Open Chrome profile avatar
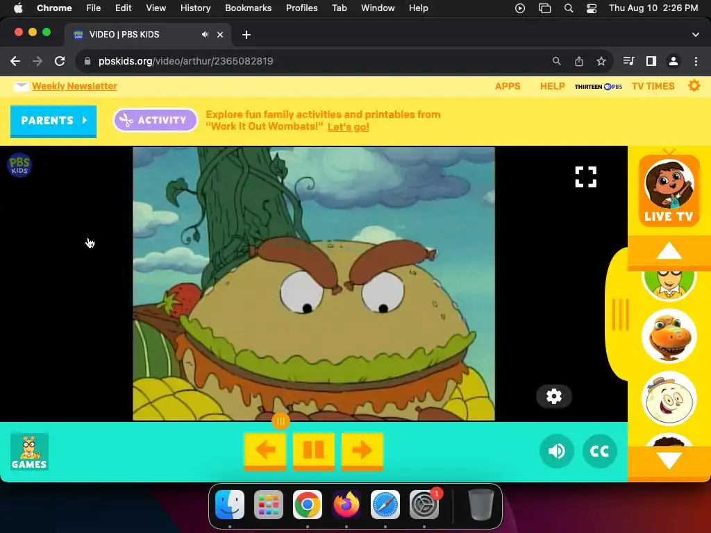 click(673, 61)
